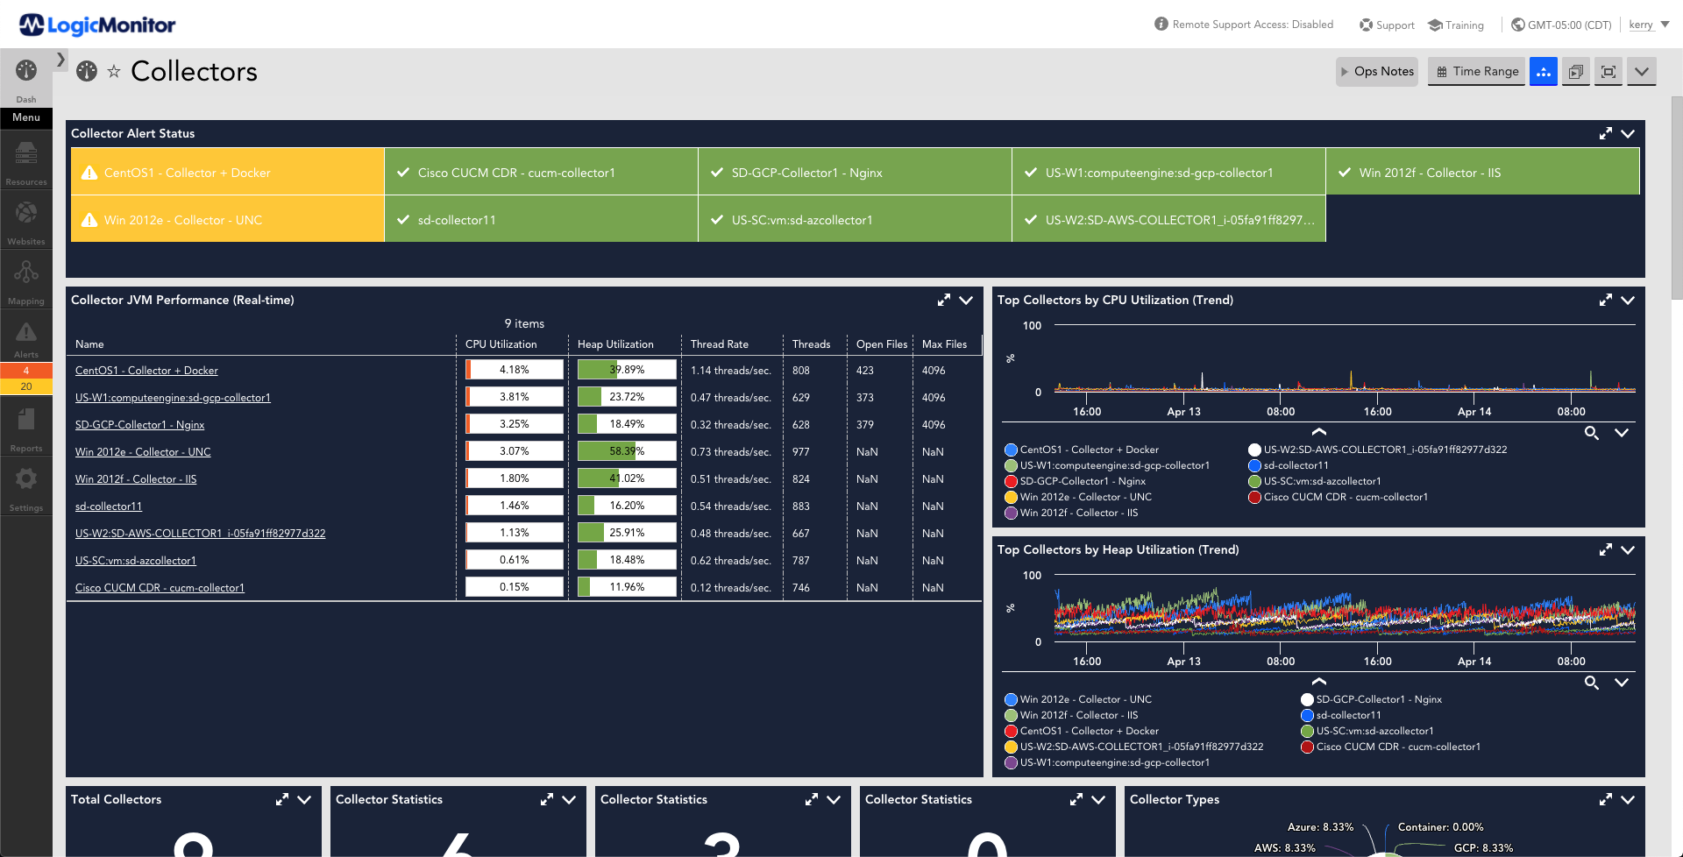Open CentOS1 - Collector + Docker alert tile

[228, 172]
